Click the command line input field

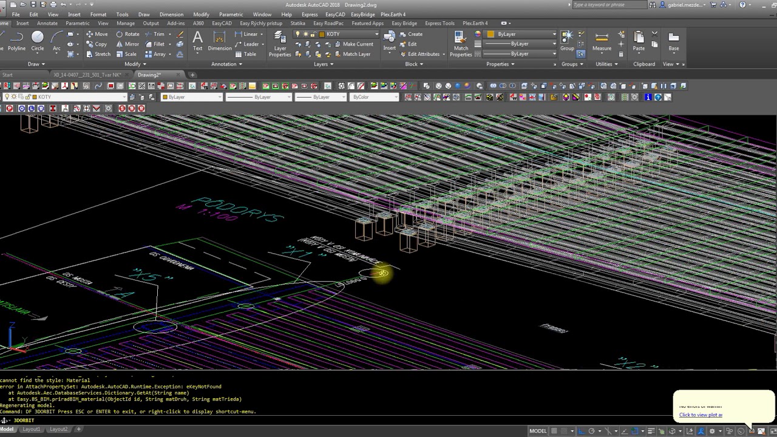coord(388,420)
